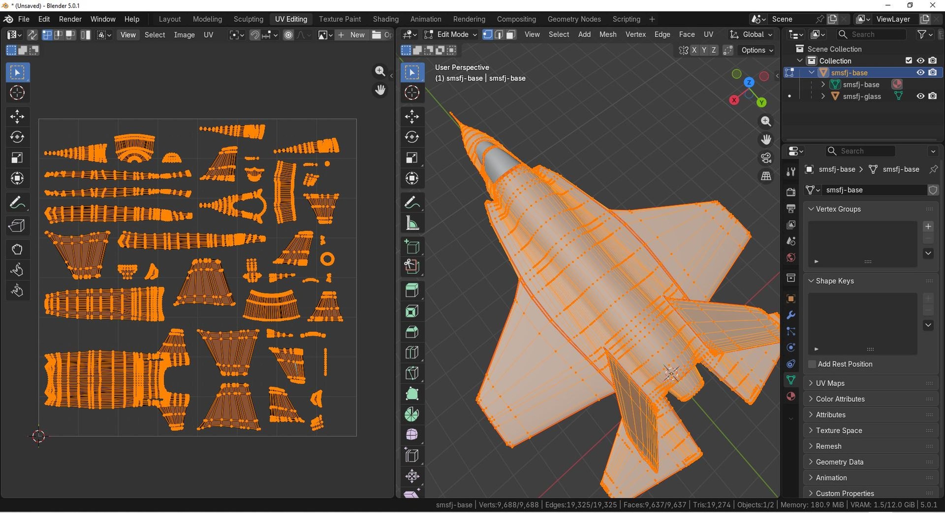Activate the Loop Cut tool
Viewport: 945px width, 513px height.
point(412,353)
